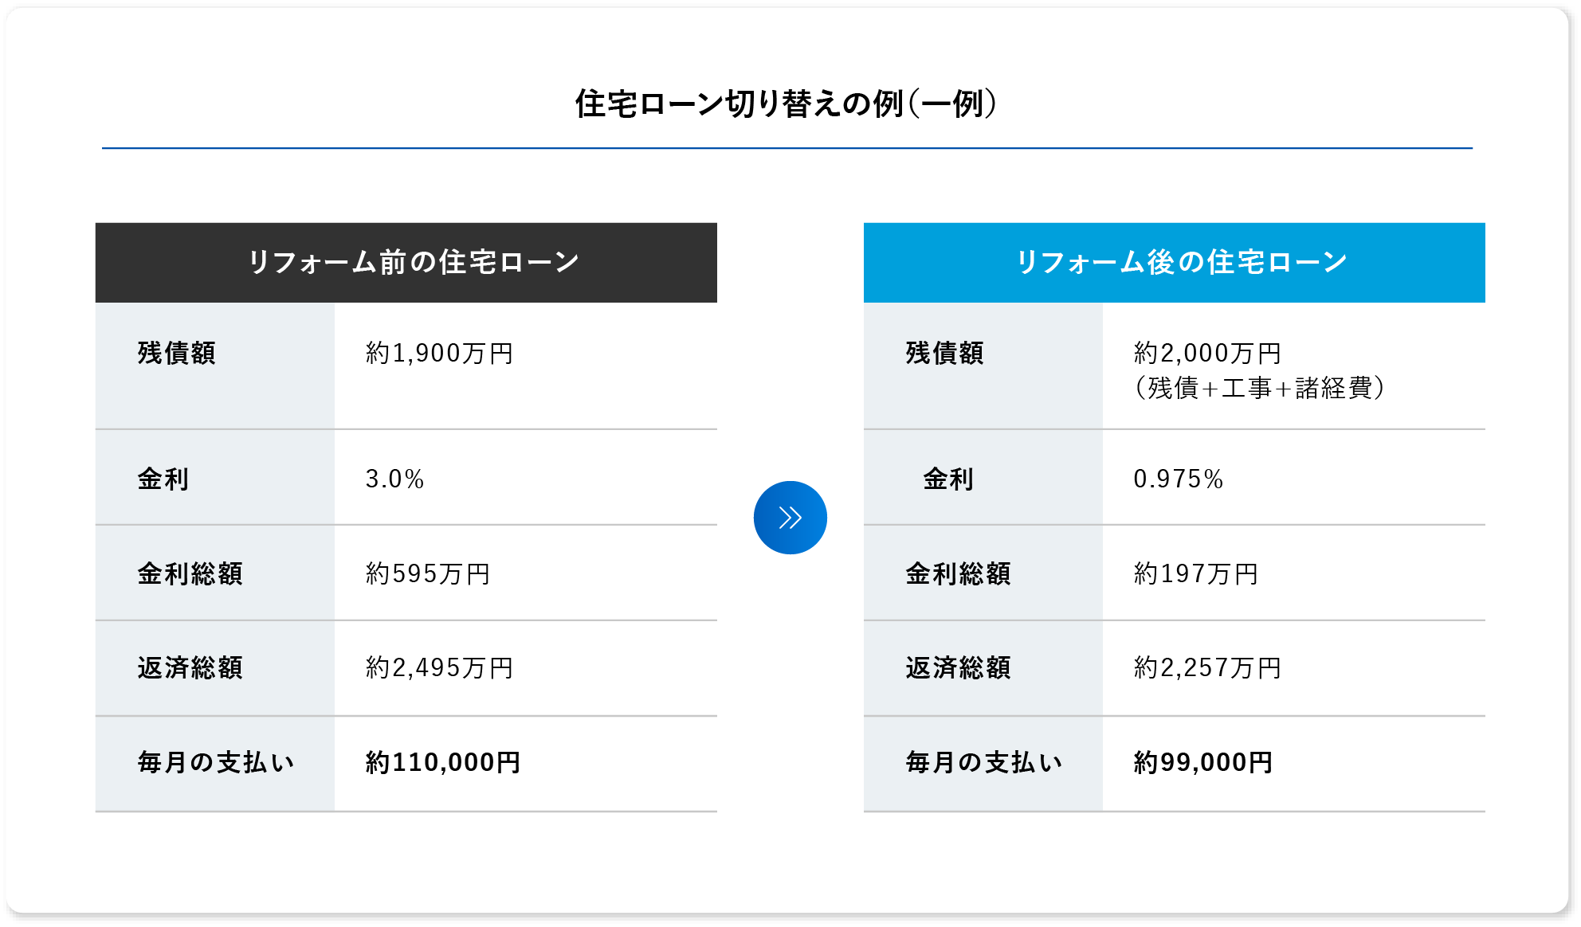
Task: Click the (残債+工事+諸経費) note text
Action: [1259, 388]
